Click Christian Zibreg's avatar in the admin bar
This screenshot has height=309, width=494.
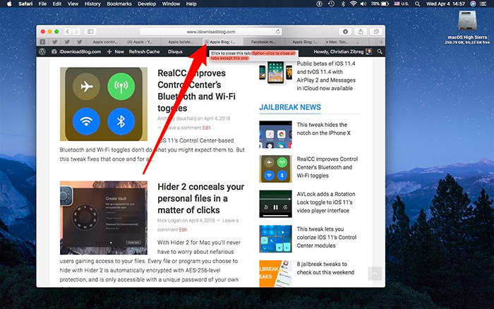(368, 51)
